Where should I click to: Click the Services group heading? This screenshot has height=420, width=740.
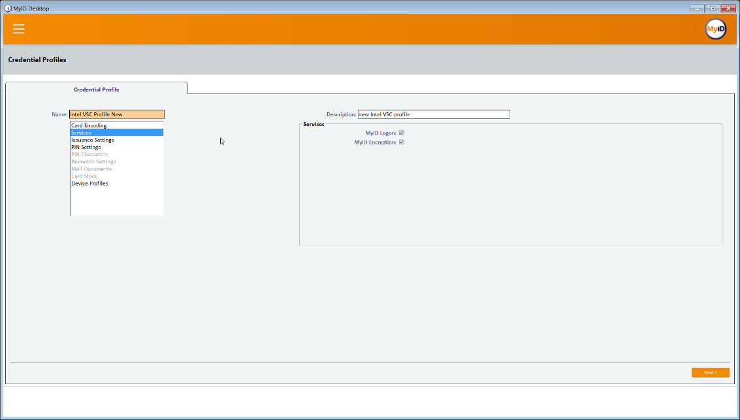[x=314, y=124]
